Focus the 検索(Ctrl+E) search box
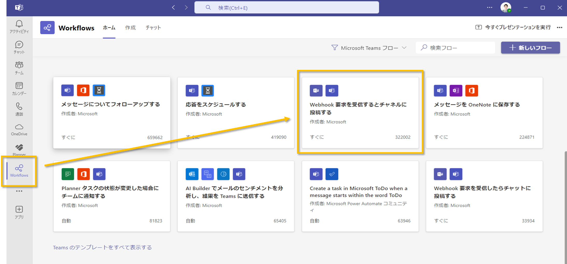Viewport: 567px width, 264px height. click(287, 8)
